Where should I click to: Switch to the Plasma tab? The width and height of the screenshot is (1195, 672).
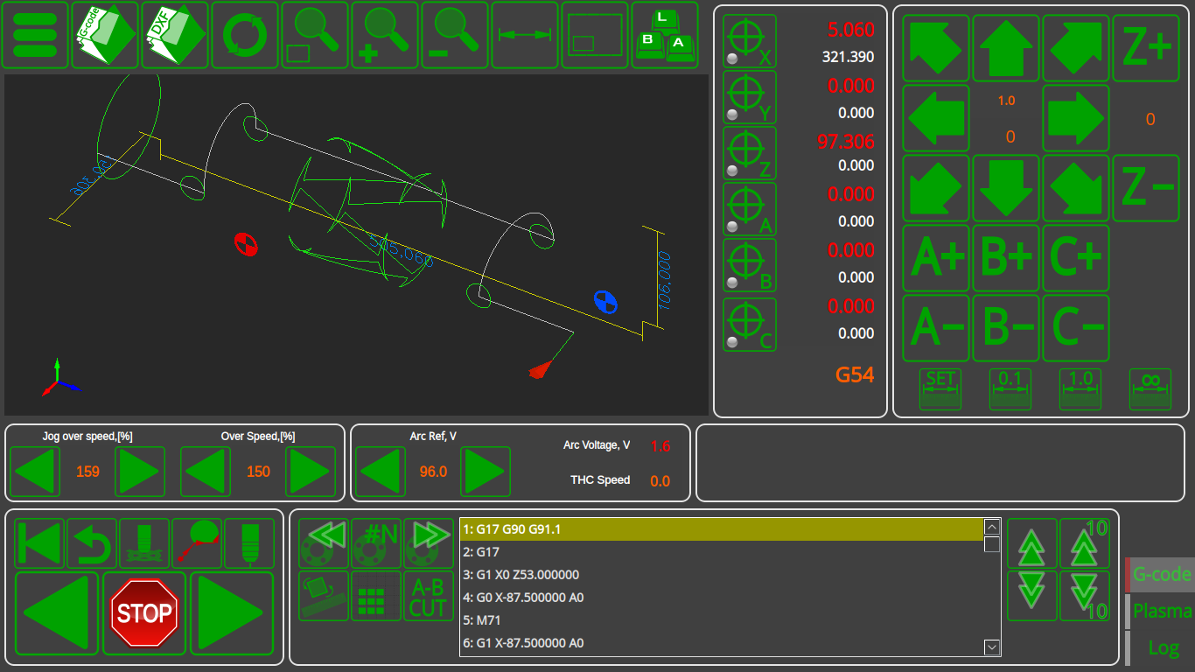(1160, 612)
